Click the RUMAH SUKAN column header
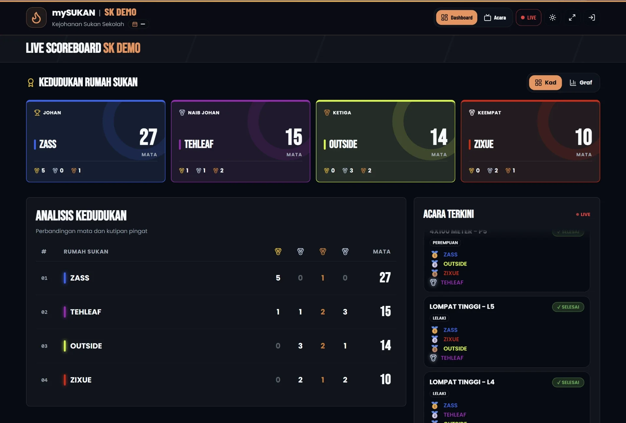The height and width of the screenshot is (423, 626). (x=86, y=252)
